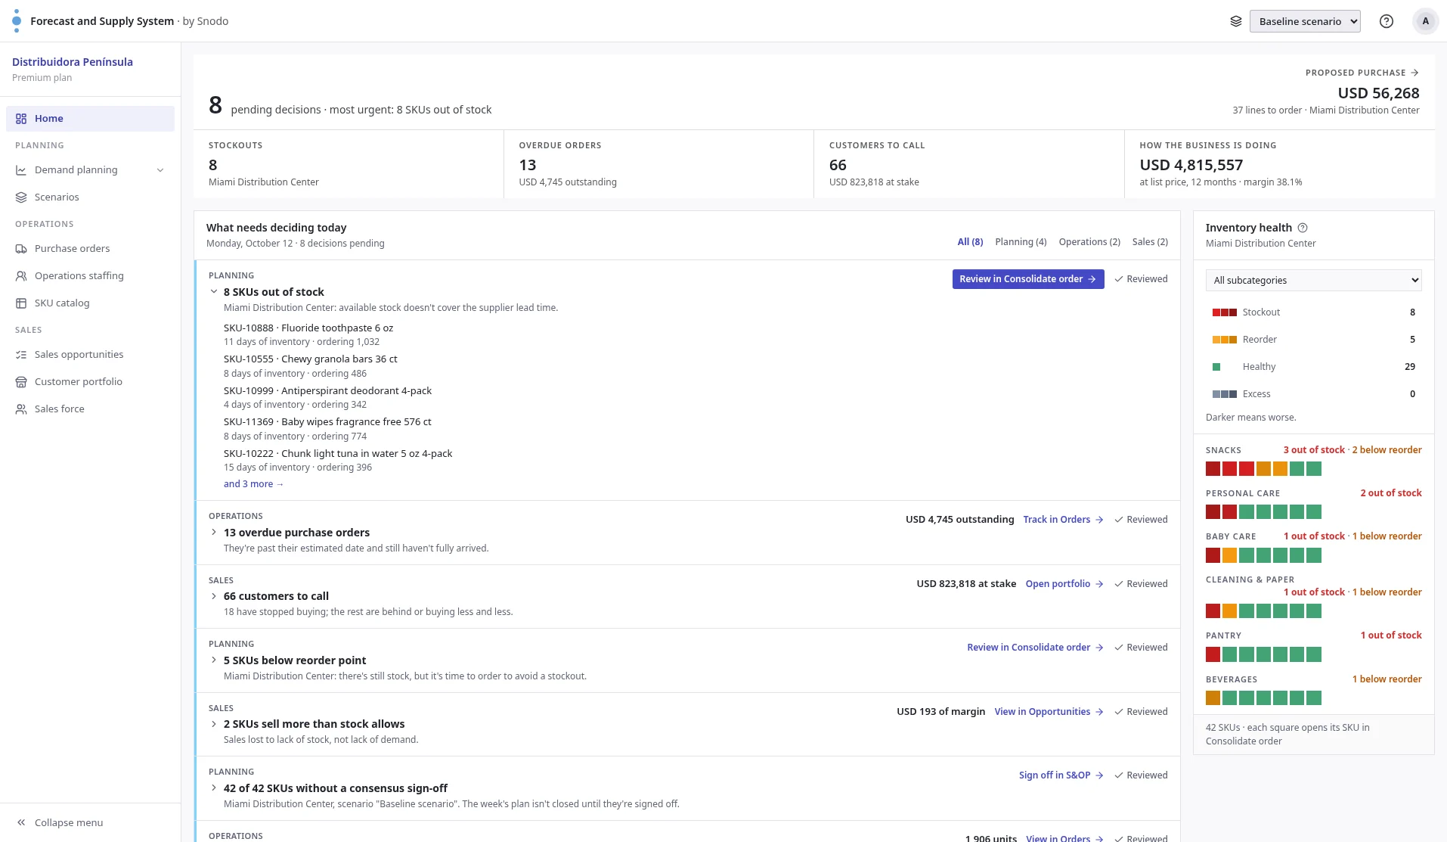Mark '5 SKUs below reorder point' as Reviewed
The width and height of the screenshot is (1447, 842).
click(1141, 648)
